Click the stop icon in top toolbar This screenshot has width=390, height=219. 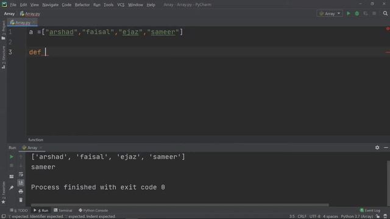pos(374,13)
